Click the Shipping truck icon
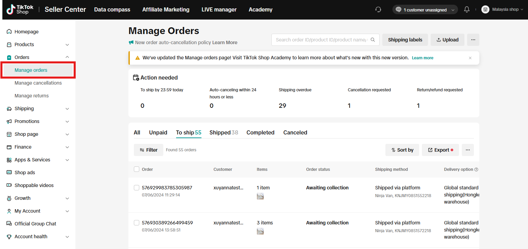This screenshot has height=249, width=528. pos(9,108)
